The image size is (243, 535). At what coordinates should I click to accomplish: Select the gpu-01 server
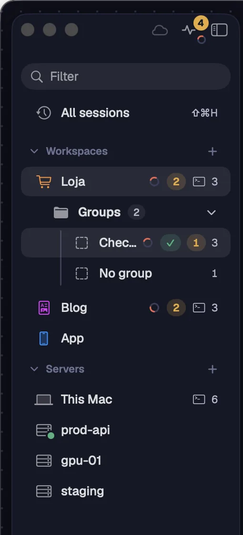pyautogui.click(x=126, y=461)
